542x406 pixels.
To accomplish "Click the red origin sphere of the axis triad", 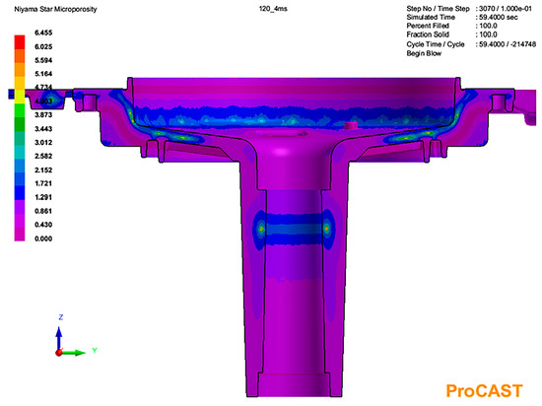I will (x=59, y=353).
